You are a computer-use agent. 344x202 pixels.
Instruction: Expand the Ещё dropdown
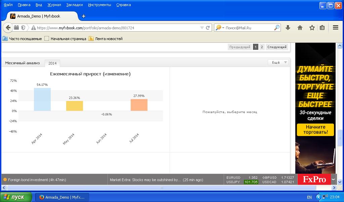point(278,62)
